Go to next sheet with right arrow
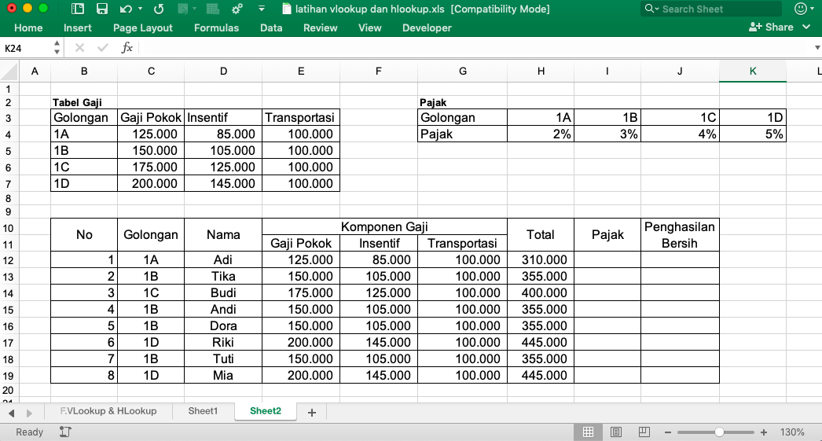This screenshot has height=441, width=822. (x=29, y=413)
